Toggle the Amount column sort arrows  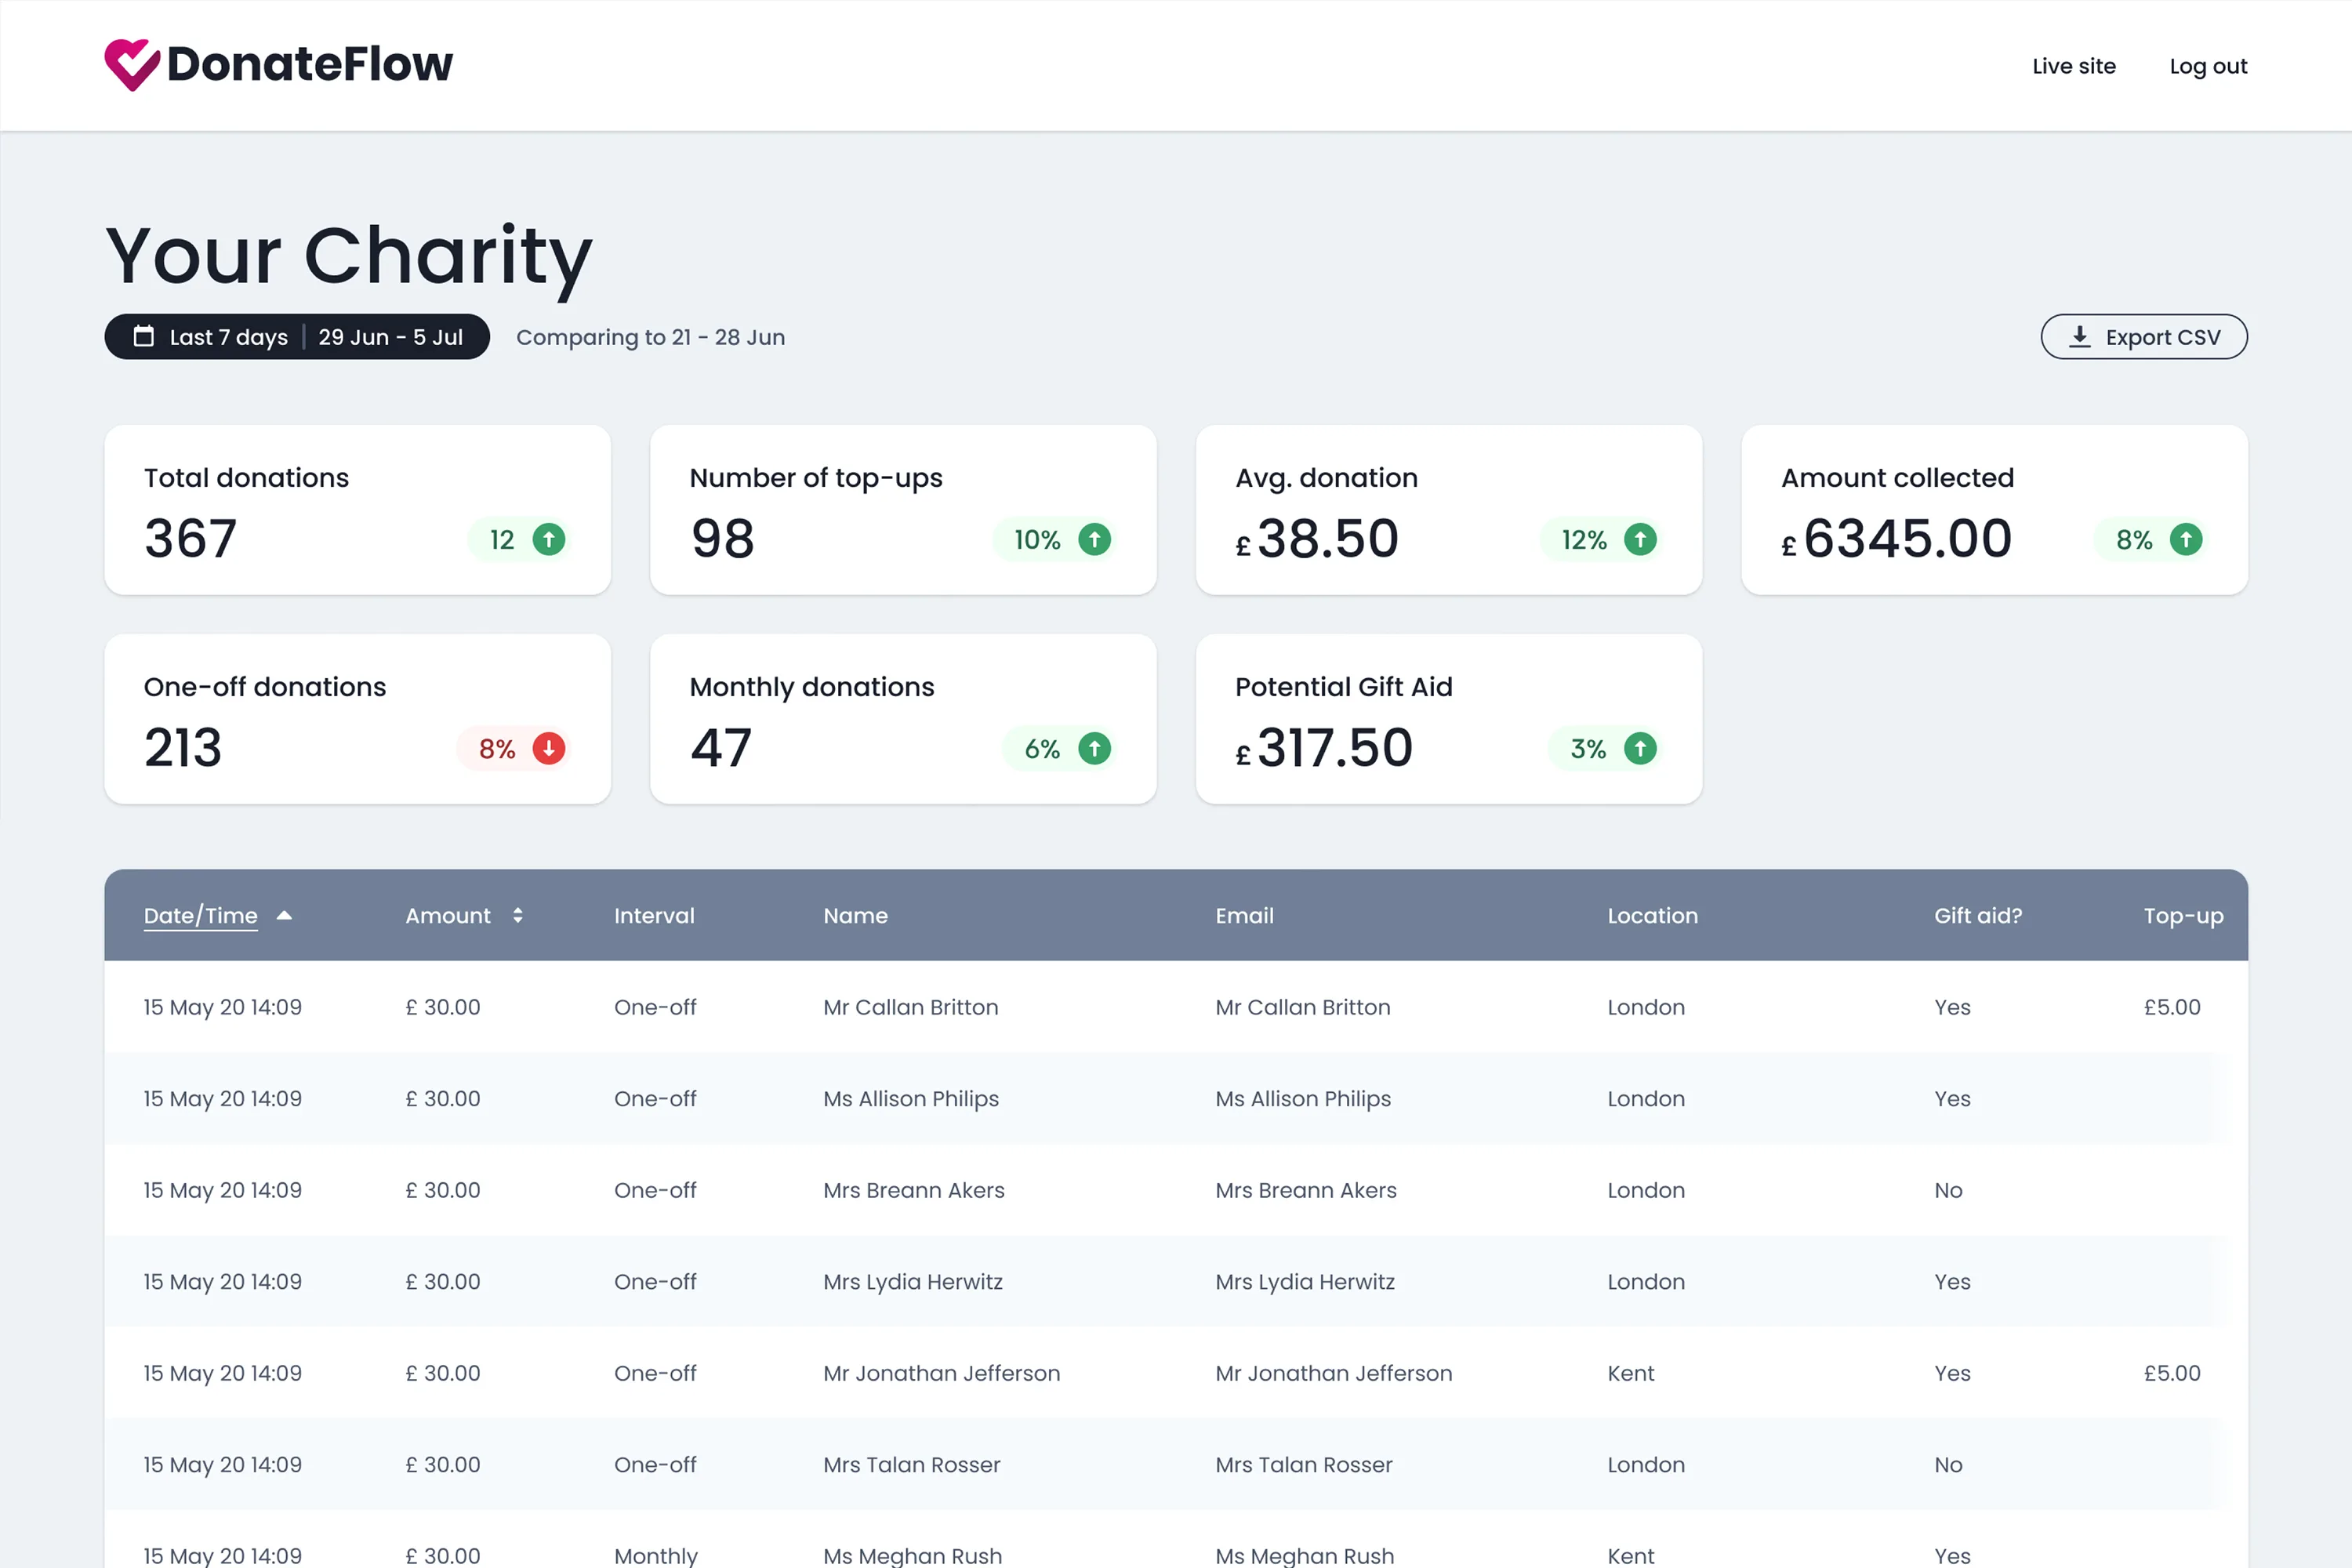518,916
